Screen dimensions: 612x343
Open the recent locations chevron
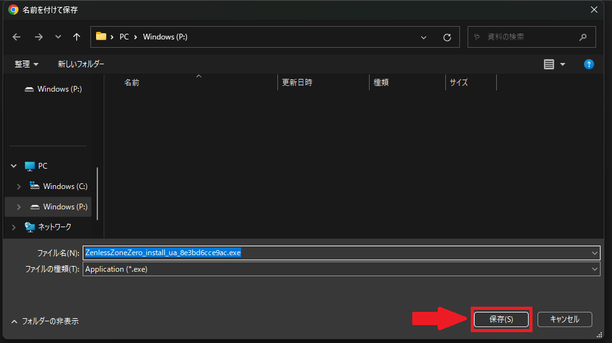point(58,37)
